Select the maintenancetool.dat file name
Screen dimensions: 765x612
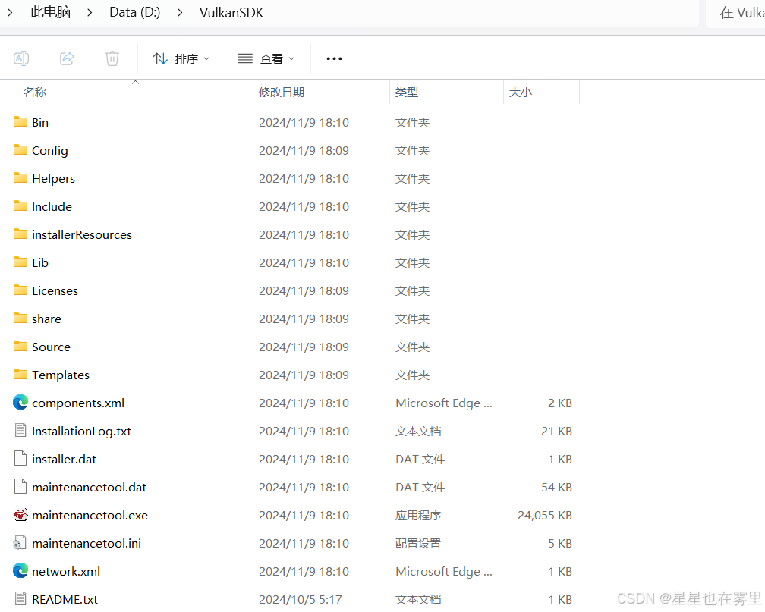[x=90, y=487]
